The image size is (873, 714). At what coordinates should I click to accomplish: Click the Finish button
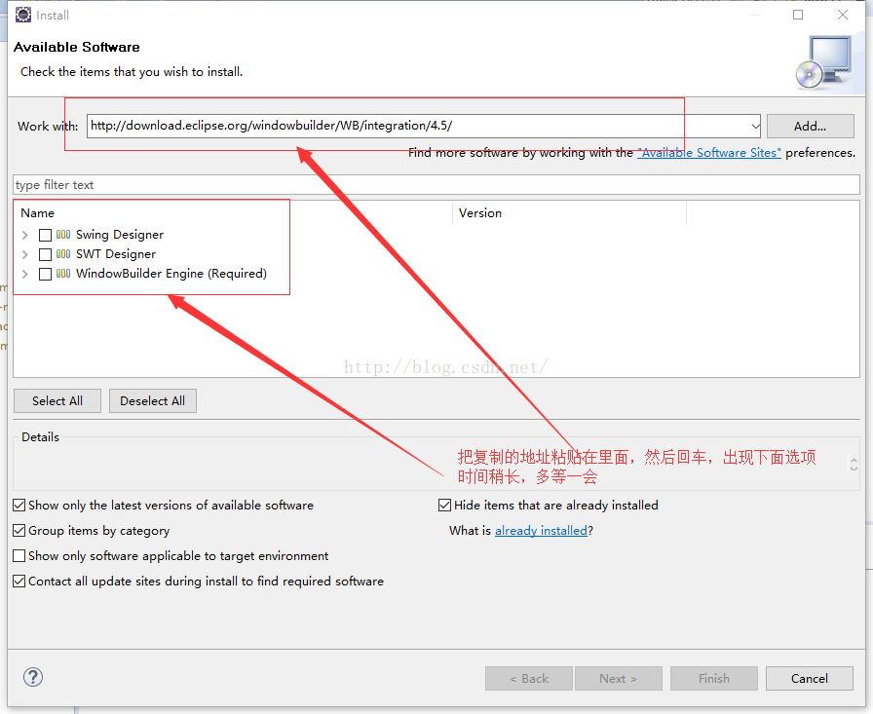pyautogui.click(x=714, y=678)
